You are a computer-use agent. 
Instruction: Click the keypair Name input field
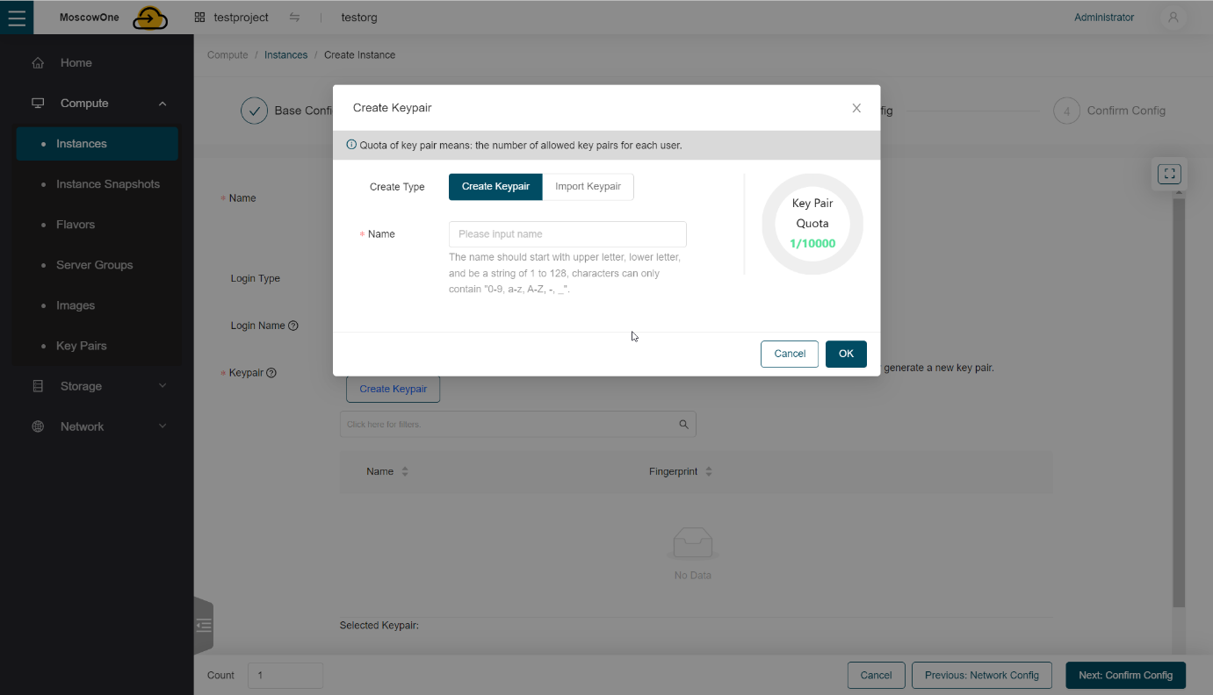567,233
